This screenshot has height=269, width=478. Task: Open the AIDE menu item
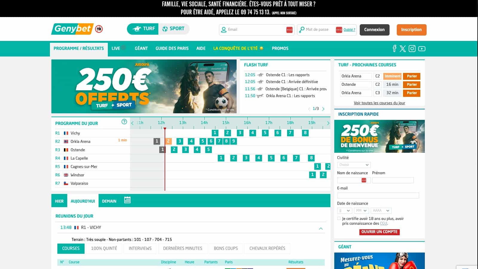[x=201, y=48]
